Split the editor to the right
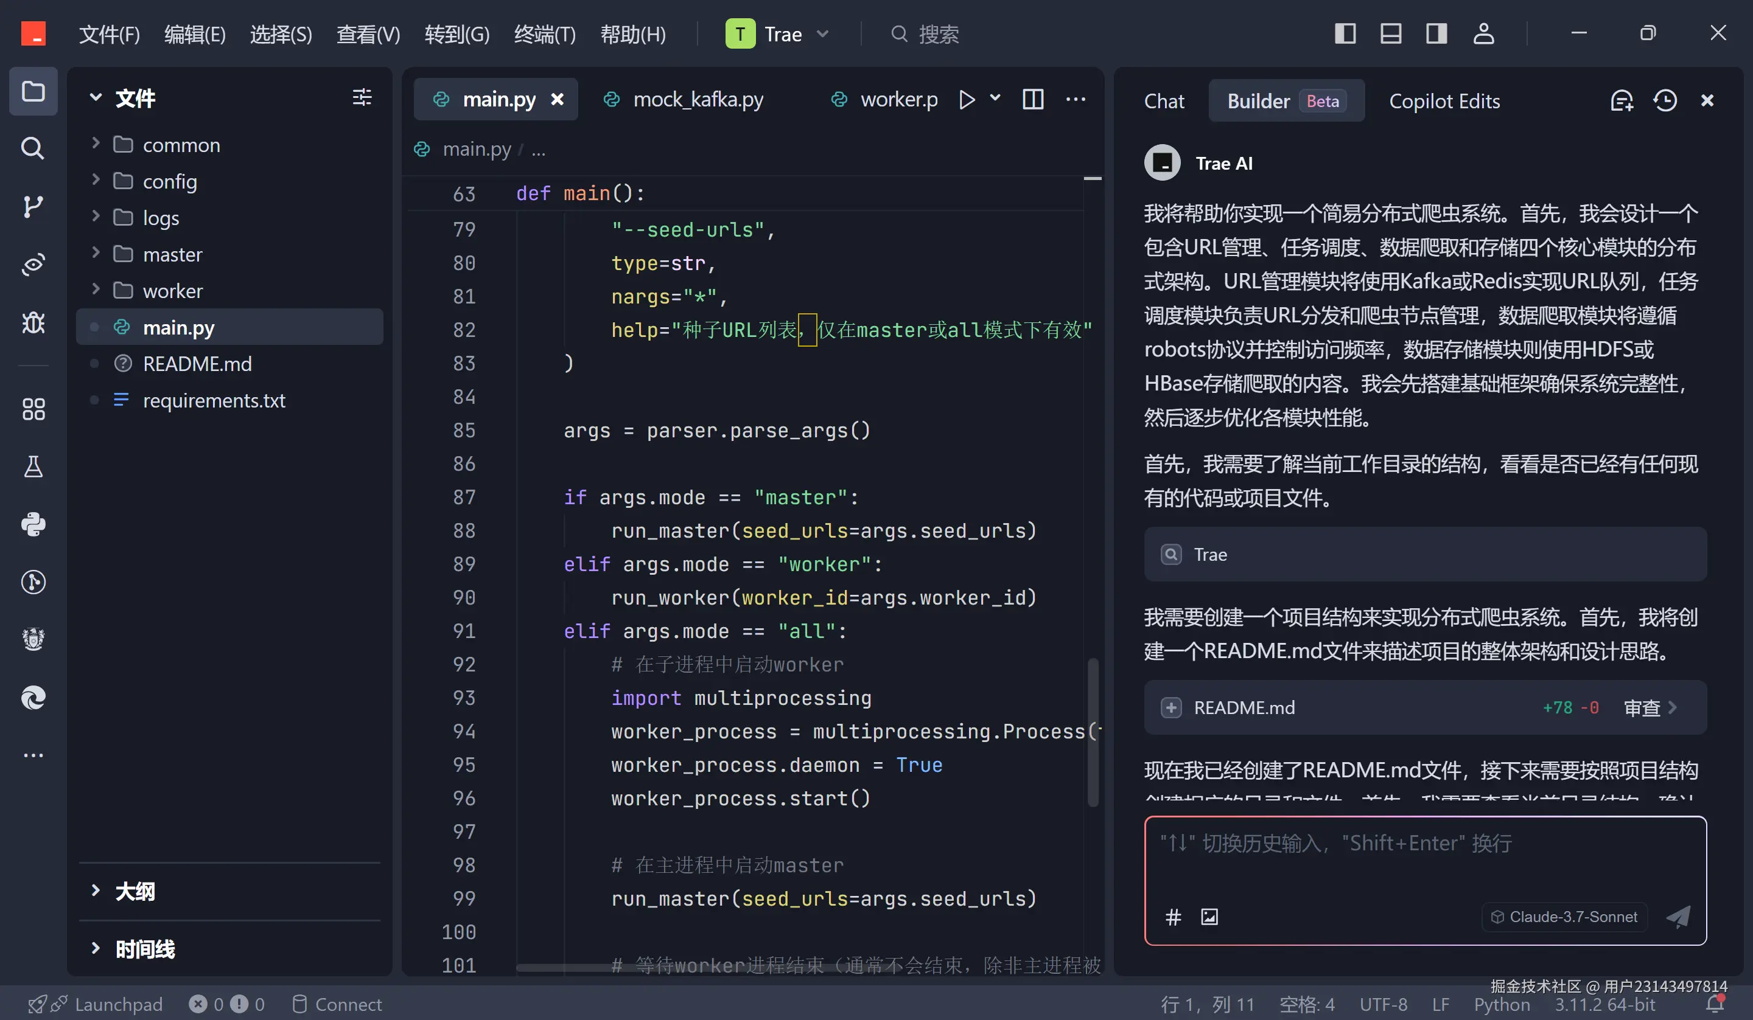Screen dimensions: 1753x1020 pyautogui.click(x=1032, y=99)
